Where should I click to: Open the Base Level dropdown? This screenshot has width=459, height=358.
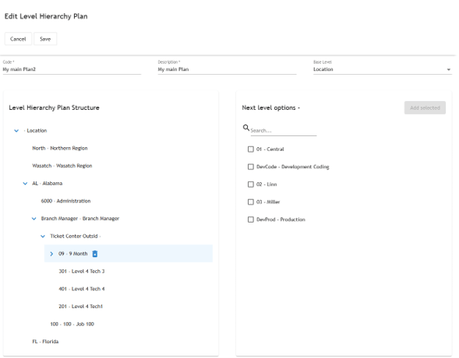(x=383, y=69)
